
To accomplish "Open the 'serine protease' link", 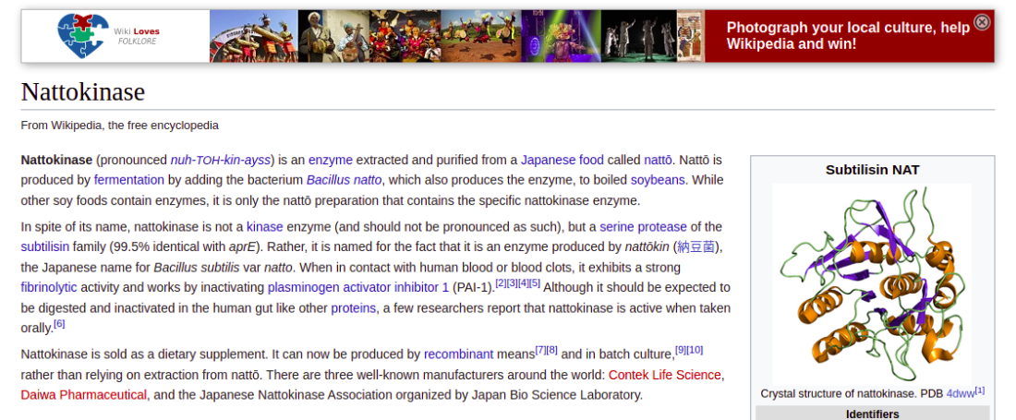I will (643, 227).
